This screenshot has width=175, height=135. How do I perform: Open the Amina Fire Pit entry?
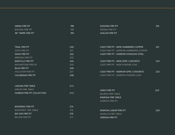tap(22, 26)
